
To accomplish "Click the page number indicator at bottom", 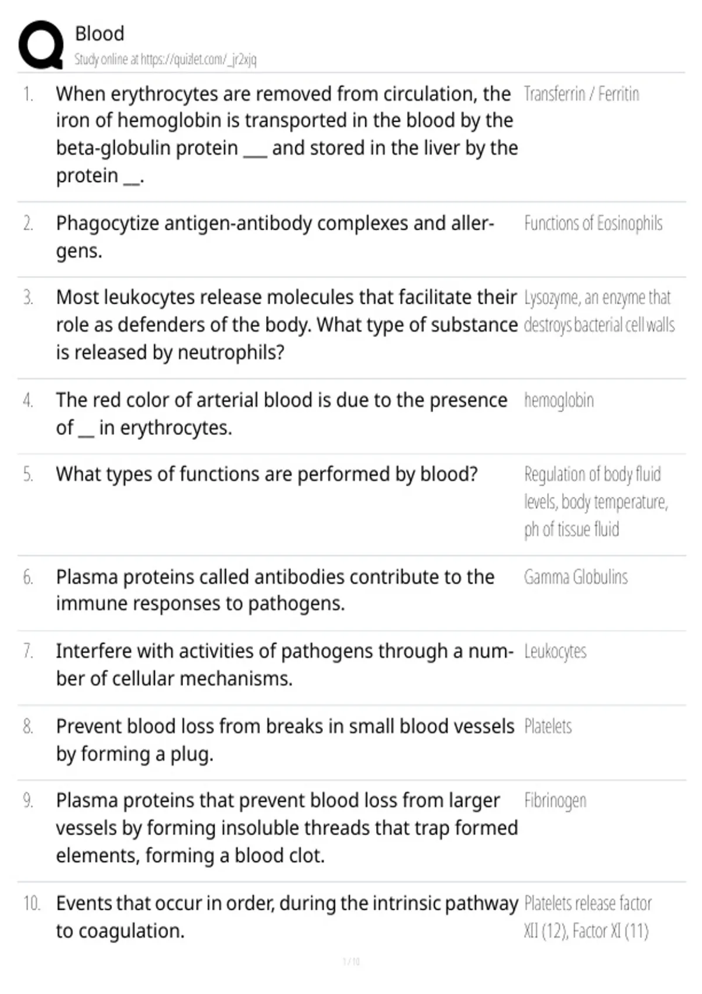I will (351, 961).
